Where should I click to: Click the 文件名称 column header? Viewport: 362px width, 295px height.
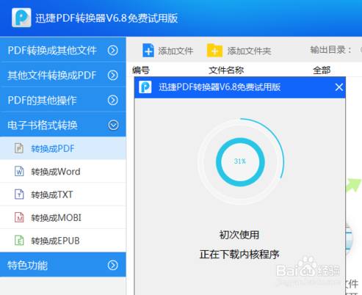226,70
